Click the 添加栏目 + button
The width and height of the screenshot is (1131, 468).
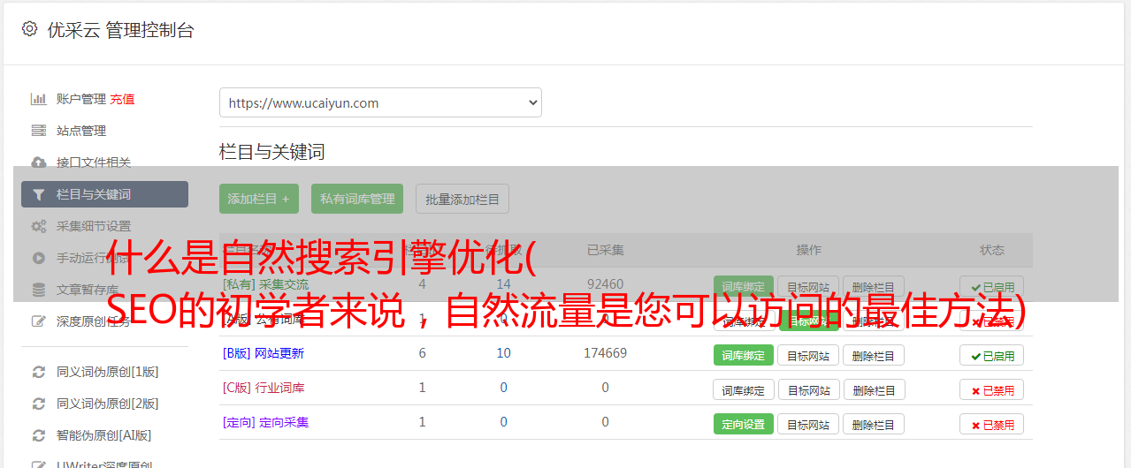[x=259, y=199]
